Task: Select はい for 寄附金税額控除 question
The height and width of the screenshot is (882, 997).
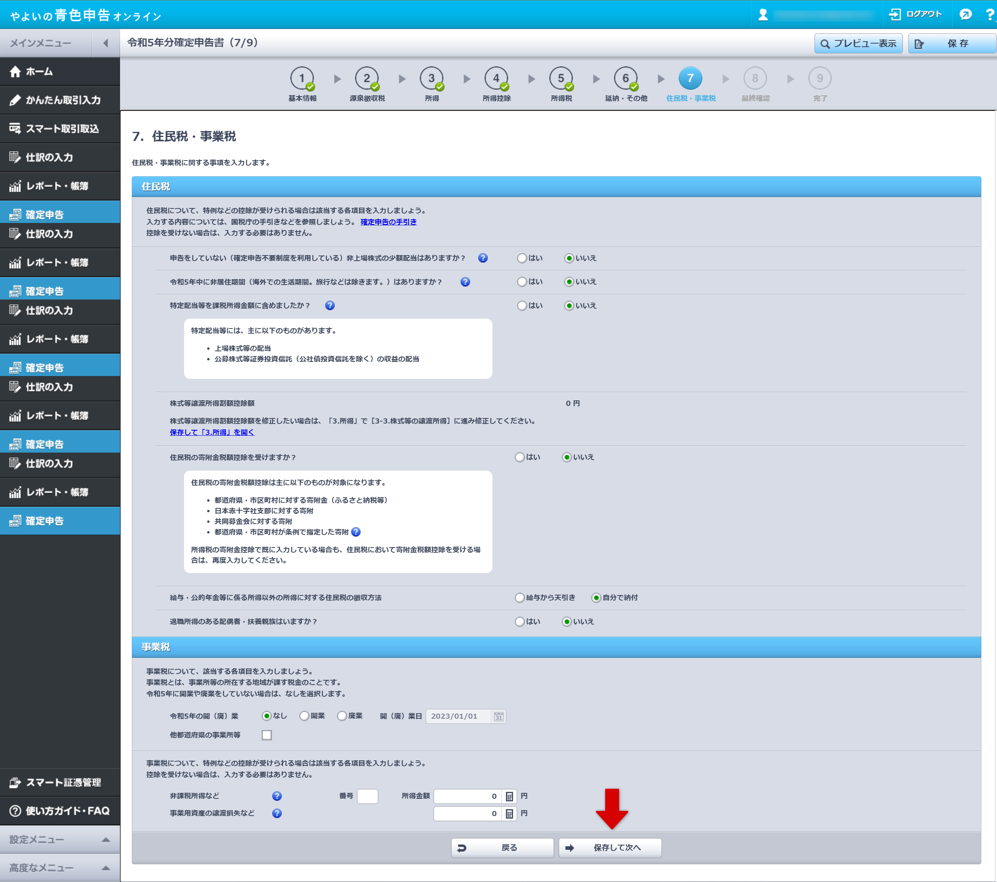Action: click(x=520, y=457)
